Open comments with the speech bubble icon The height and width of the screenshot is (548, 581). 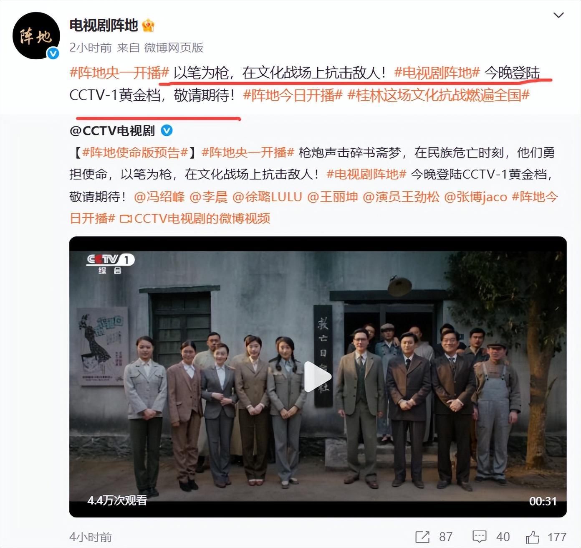click(x=479, y=537)
